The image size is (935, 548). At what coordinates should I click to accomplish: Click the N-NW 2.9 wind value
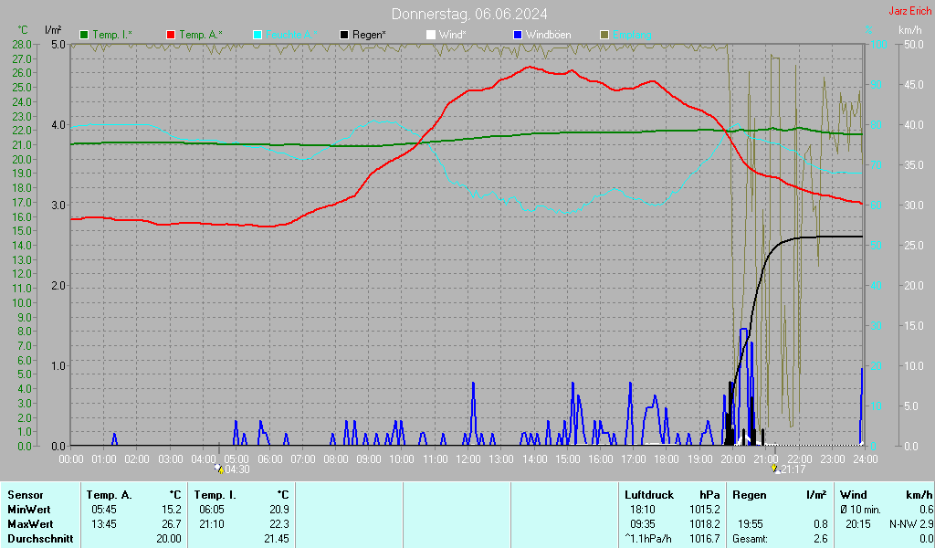click(911, 524)
